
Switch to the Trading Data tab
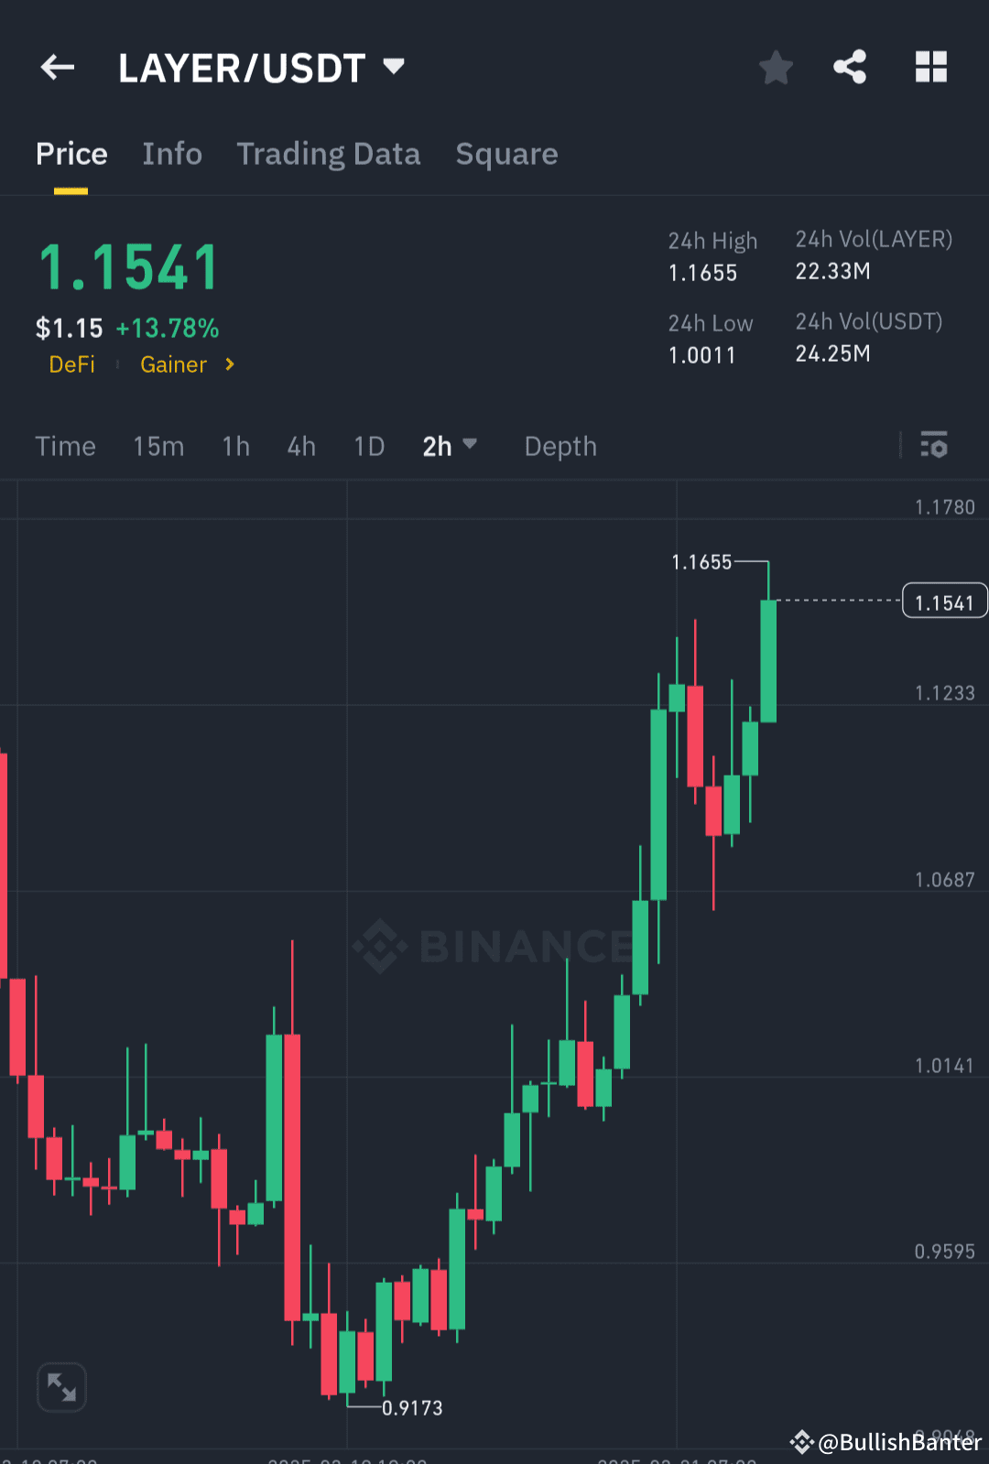pos(328,154)
